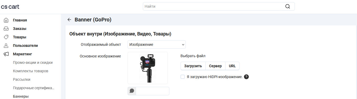Click the Banner (GoPro) page title
The width and height of the screenshot is (357, 99).
pyautogui.click(x=93, y=20)
